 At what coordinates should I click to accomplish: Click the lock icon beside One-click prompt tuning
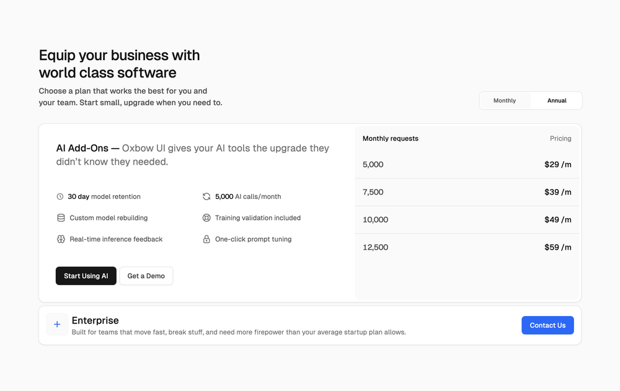pos(206,239)
